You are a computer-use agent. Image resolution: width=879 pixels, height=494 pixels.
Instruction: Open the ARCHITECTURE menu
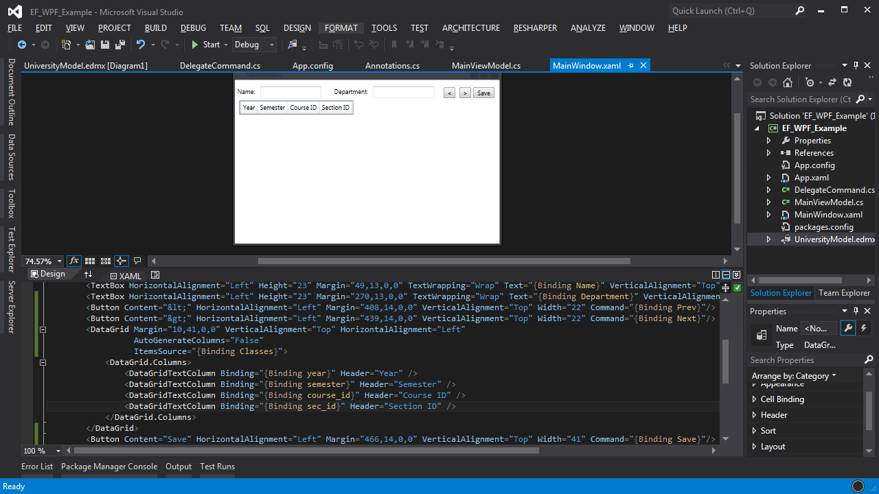click(x=470, y=28)
